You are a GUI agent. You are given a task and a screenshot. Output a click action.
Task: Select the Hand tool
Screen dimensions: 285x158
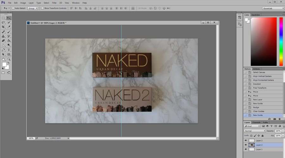click(3, 59)
